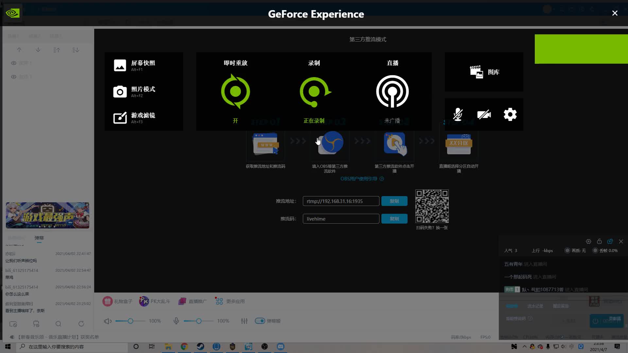
Task: Open the Broadcast live icon
Action: tap(392, 92)
